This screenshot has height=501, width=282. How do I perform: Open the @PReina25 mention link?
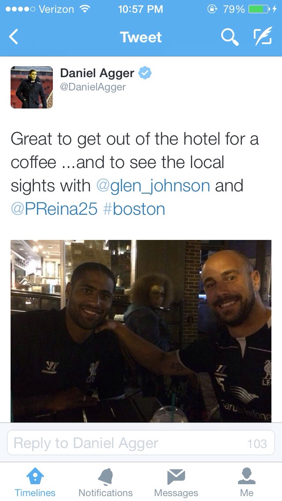54,209
